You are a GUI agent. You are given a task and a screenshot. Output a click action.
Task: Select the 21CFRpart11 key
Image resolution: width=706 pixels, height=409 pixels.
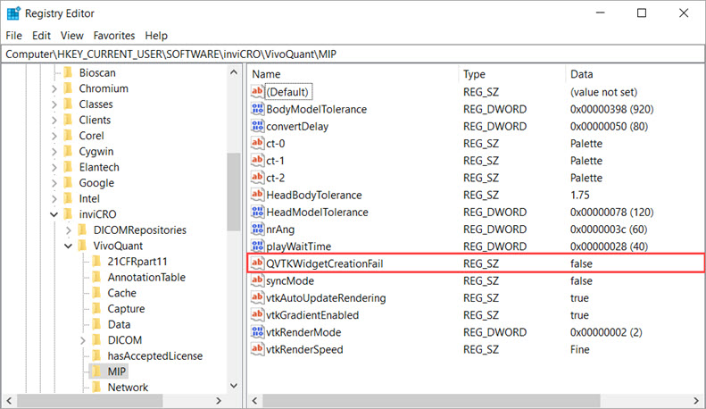[137, 262]
